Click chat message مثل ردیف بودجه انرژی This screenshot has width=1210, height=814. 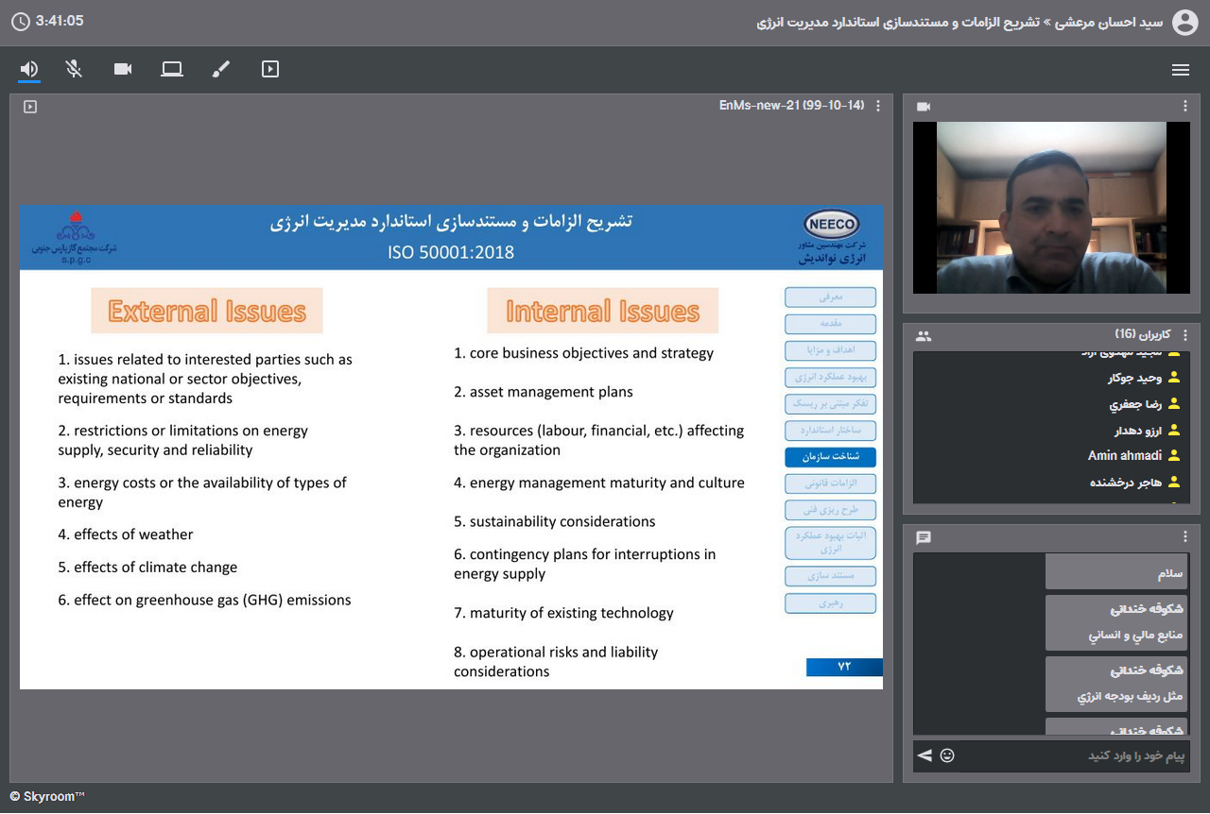tap(1116, 684)
